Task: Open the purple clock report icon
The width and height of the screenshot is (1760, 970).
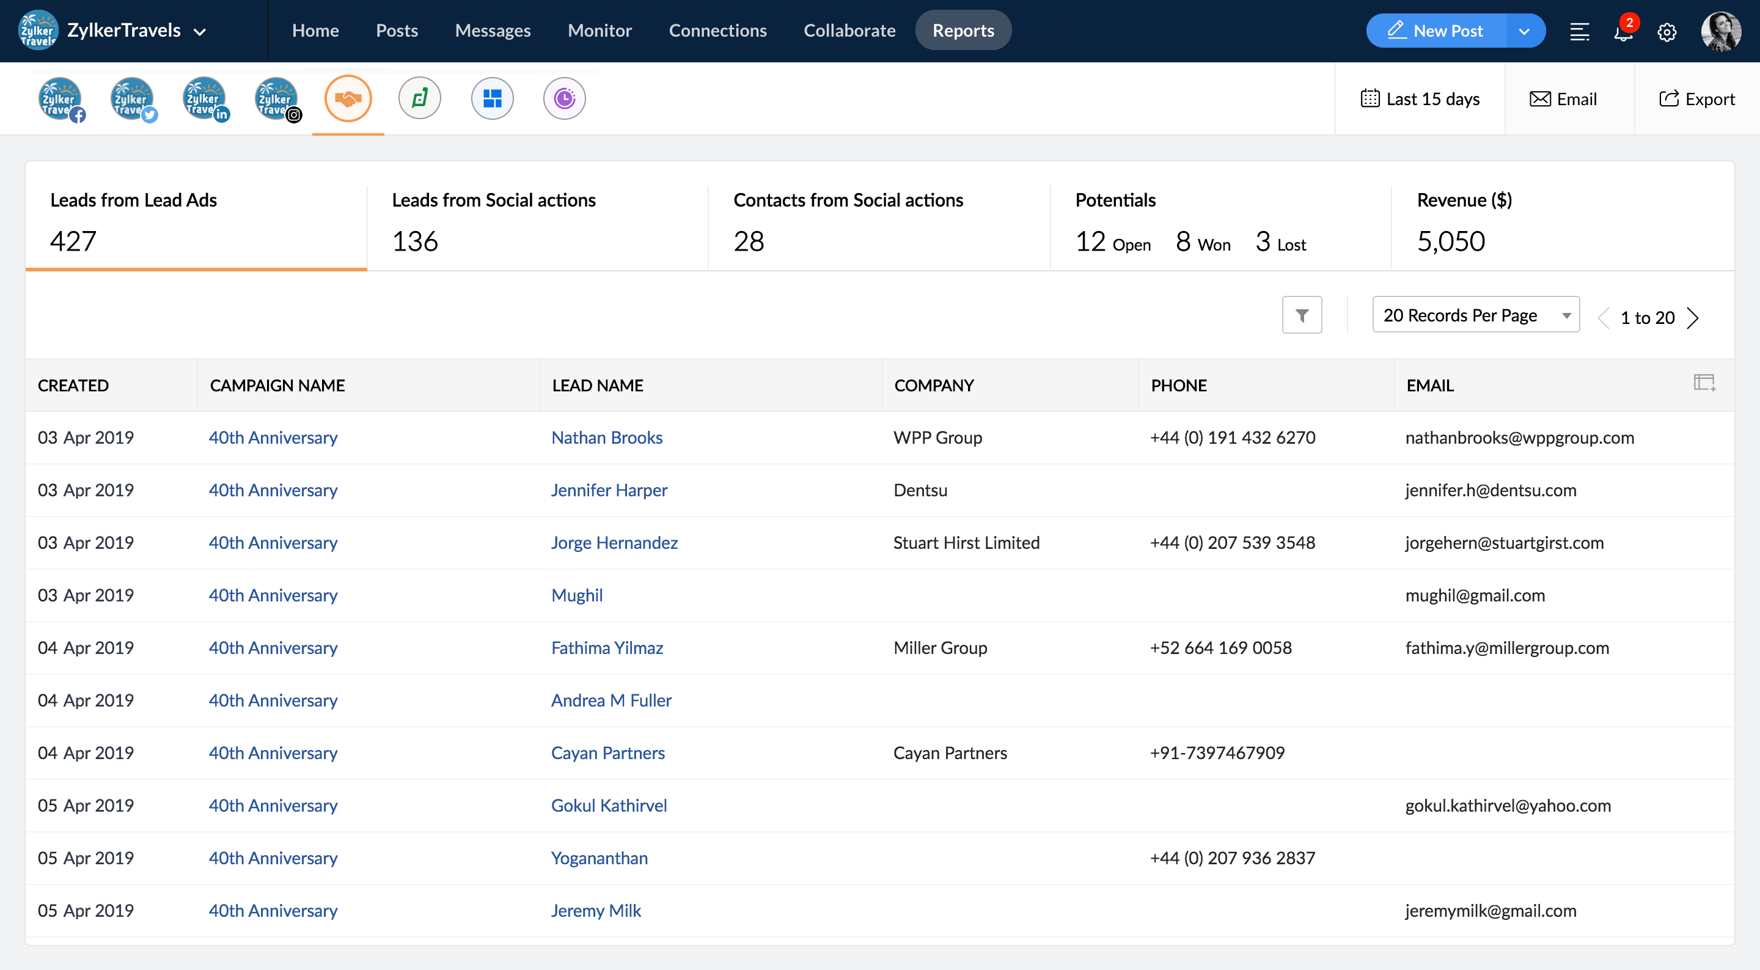Action: tap(564, 98)
